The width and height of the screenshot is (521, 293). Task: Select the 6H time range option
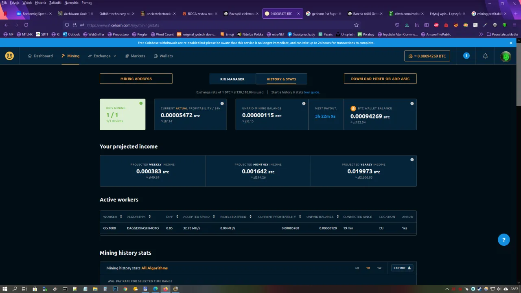click(x=357, y=268)
